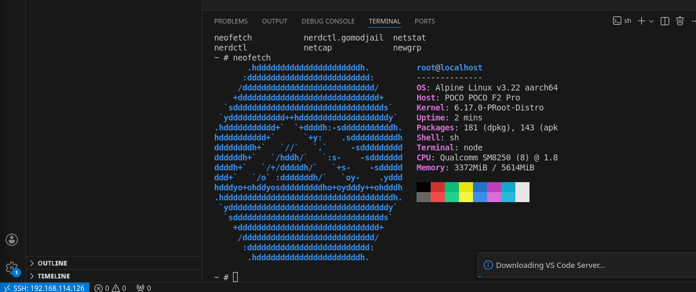Click the new terminal plus icon

[641, 21]
